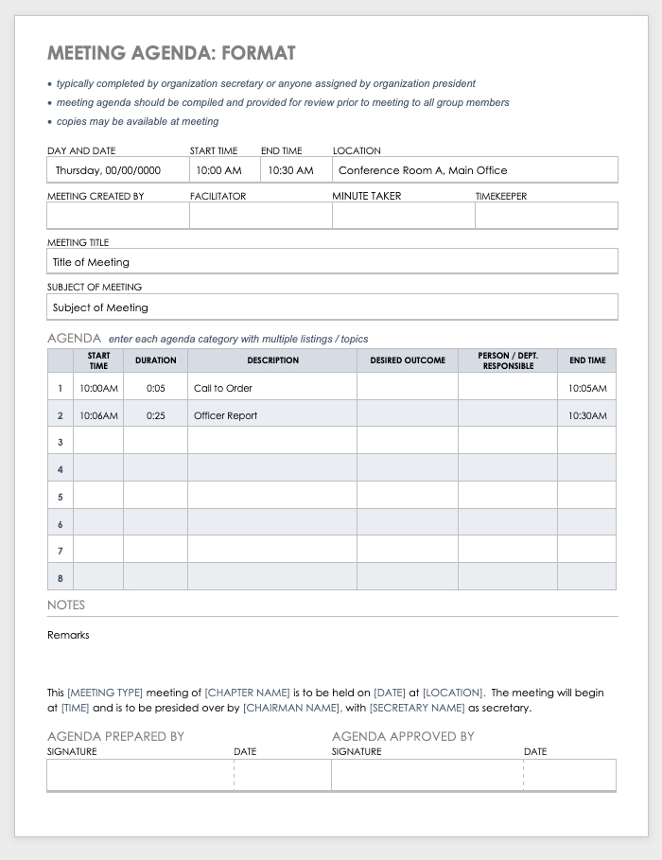Click the Title of Meeting field

pos(332,262)
